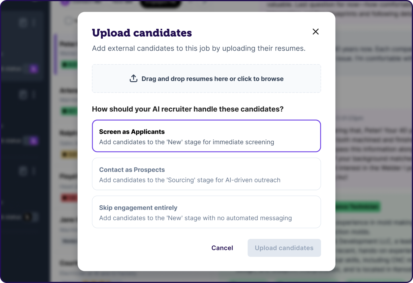Choose 'Skip engagement entirely' option
This screenshot has height=283, width=413.
[x=206, y=212]
